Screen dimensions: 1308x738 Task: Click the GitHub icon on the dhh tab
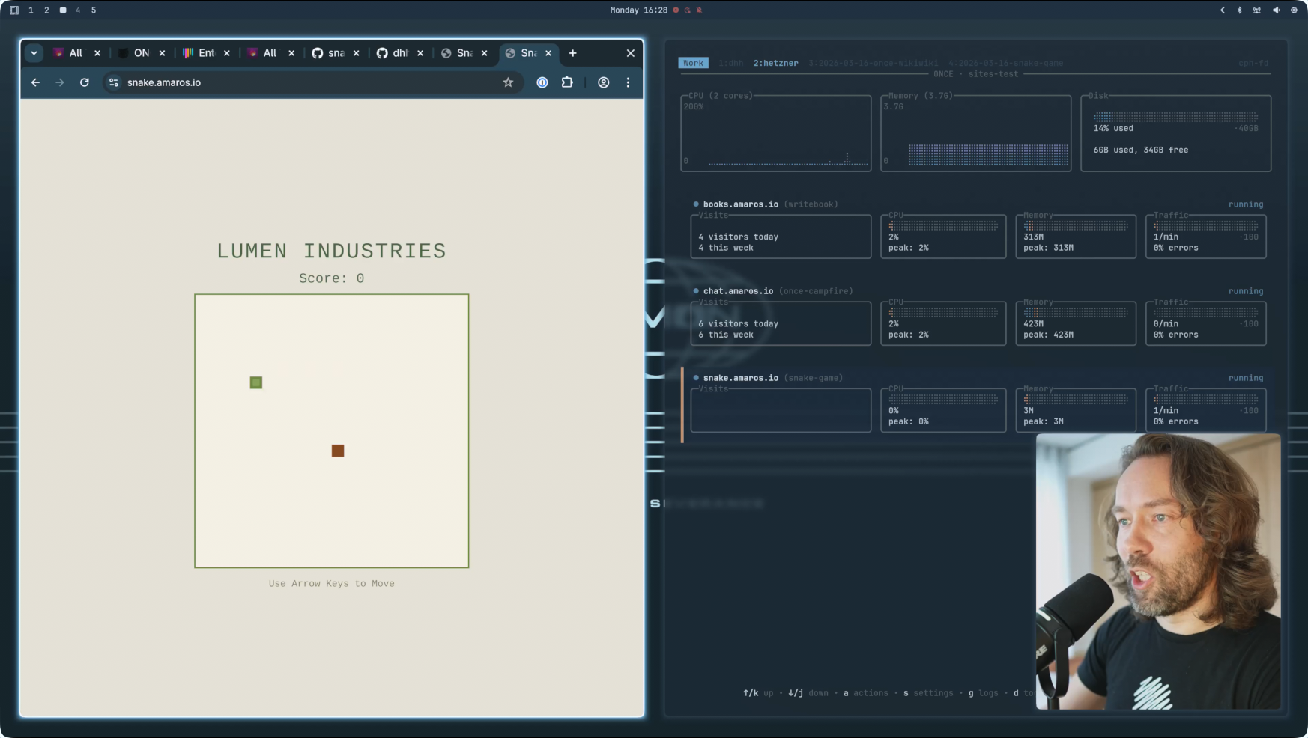pyautogui.click(x=383, y=53)
